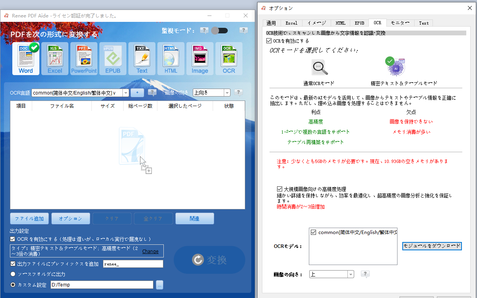Select the Text output format icon
This screenshot has width=477, height=298.
142,59
